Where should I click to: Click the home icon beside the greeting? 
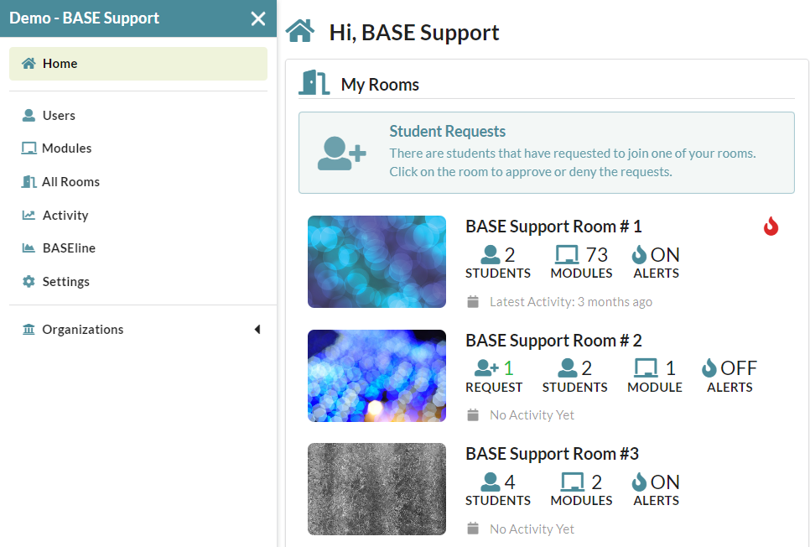[300, 31]
